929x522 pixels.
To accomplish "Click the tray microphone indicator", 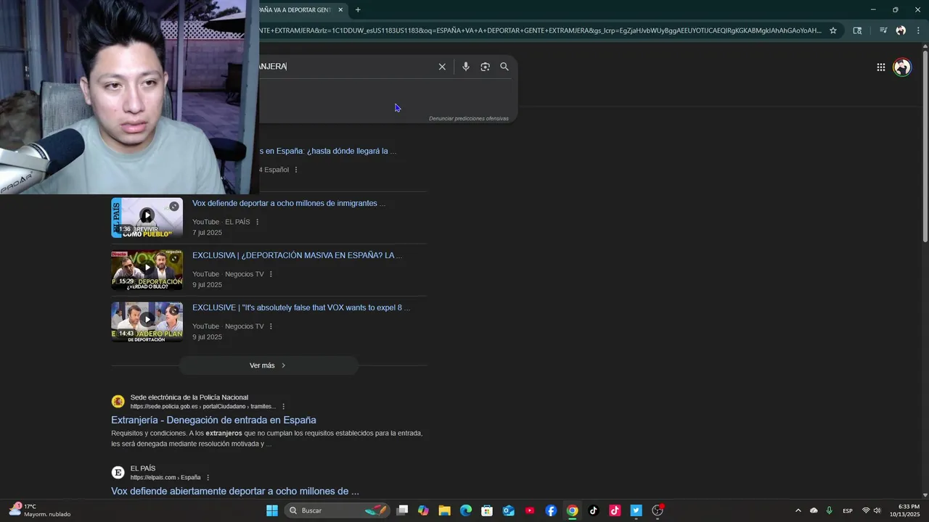I will tap(829, 510).
